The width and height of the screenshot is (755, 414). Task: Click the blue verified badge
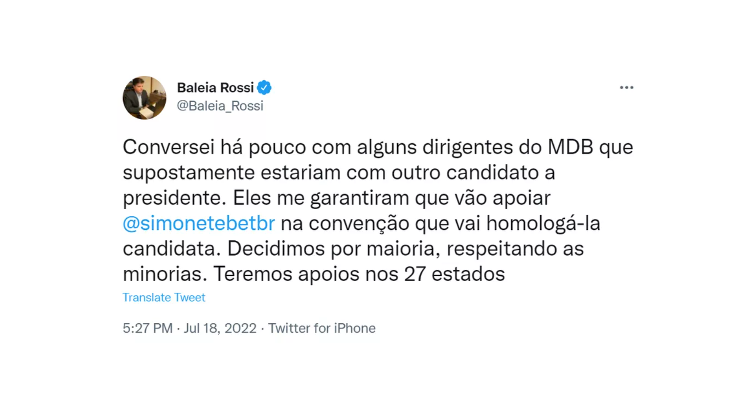(x=264, y=88)
